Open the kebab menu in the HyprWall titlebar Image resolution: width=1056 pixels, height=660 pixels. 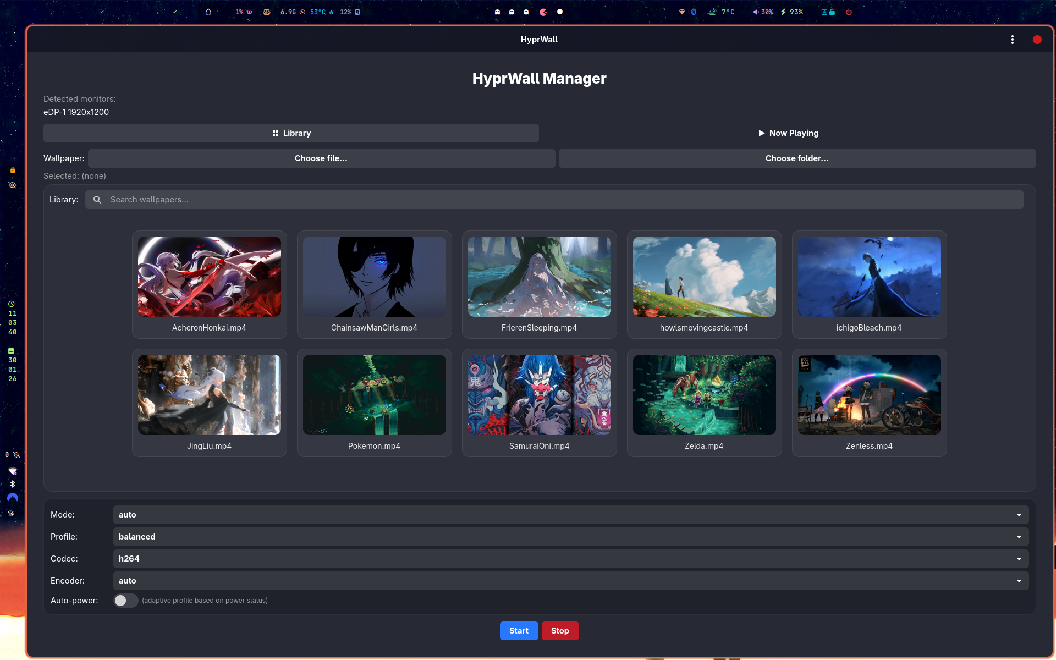1013,39
